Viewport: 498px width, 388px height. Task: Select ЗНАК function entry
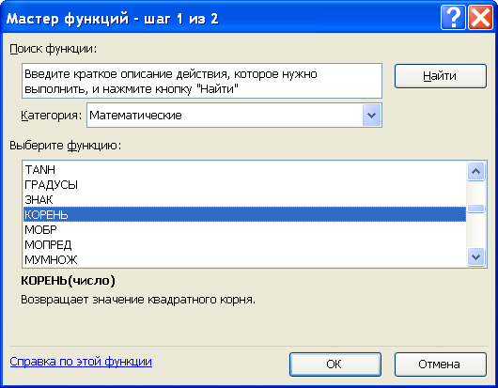(244, 199)
